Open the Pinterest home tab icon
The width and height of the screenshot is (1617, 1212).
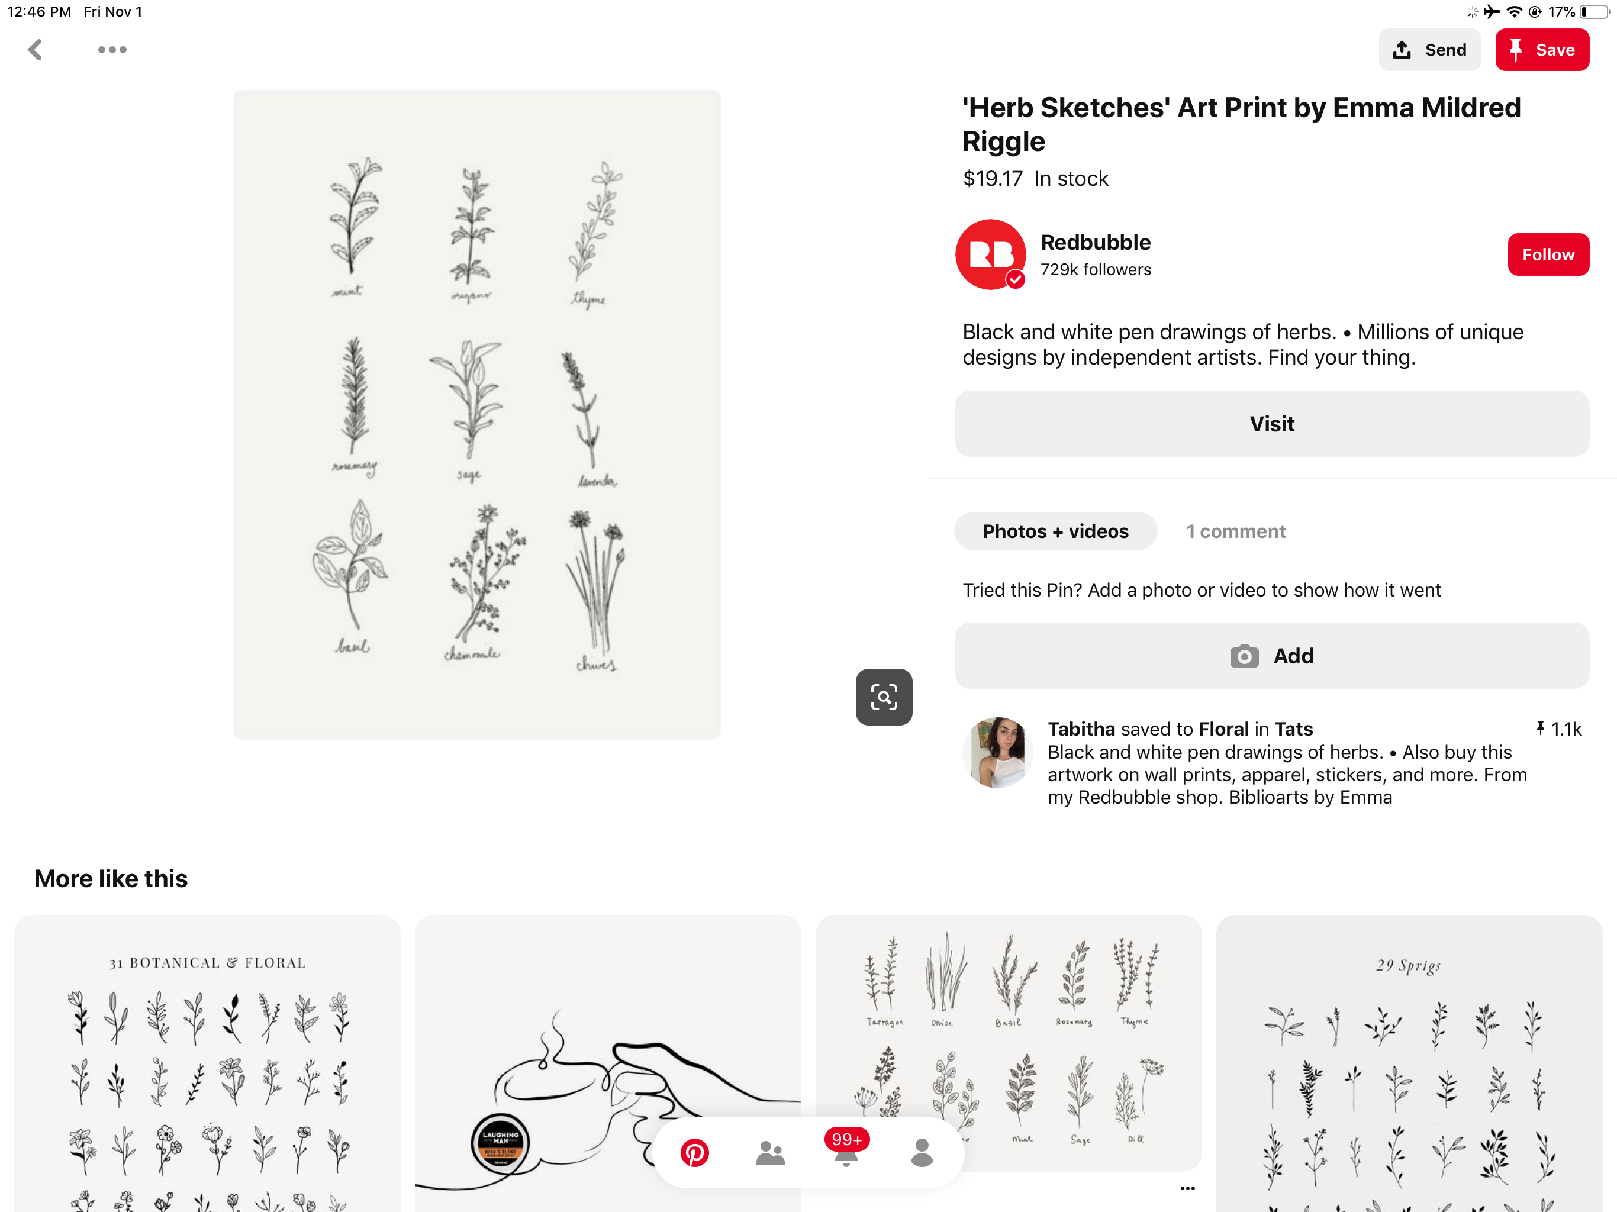click(x=694, y=1153)
